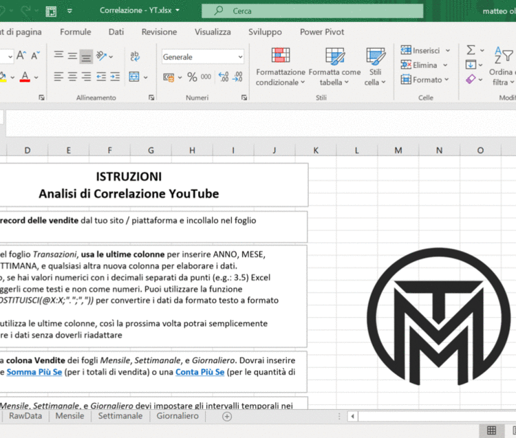Image resolution: width=516 pixels, height=438 pixels.
Task: Expand font color dropdown arrow
Action: tap(36, 78)
